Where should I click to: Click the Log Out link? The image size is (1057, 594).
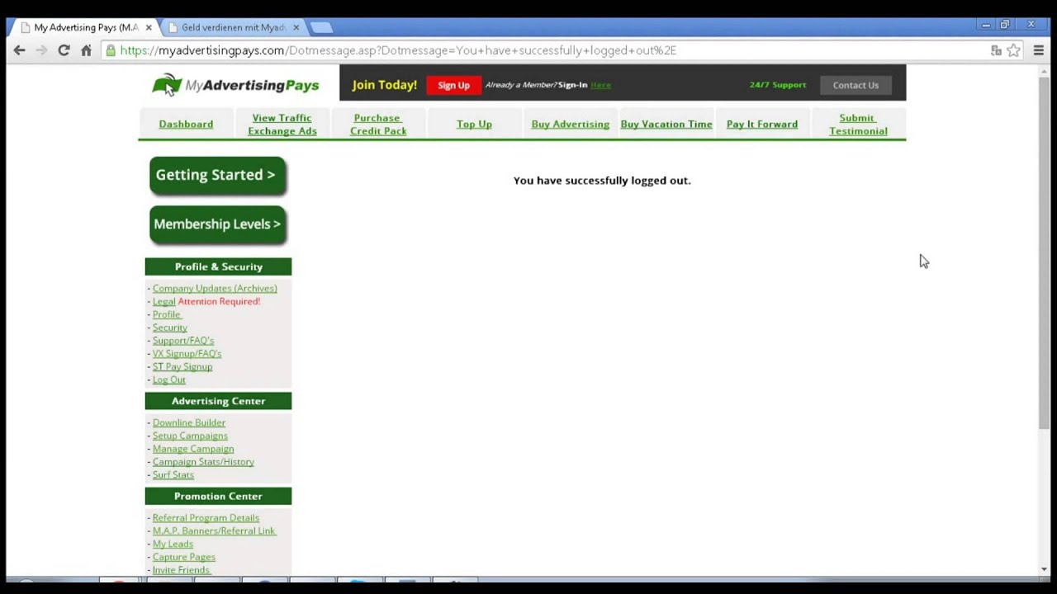coord(168,379)
